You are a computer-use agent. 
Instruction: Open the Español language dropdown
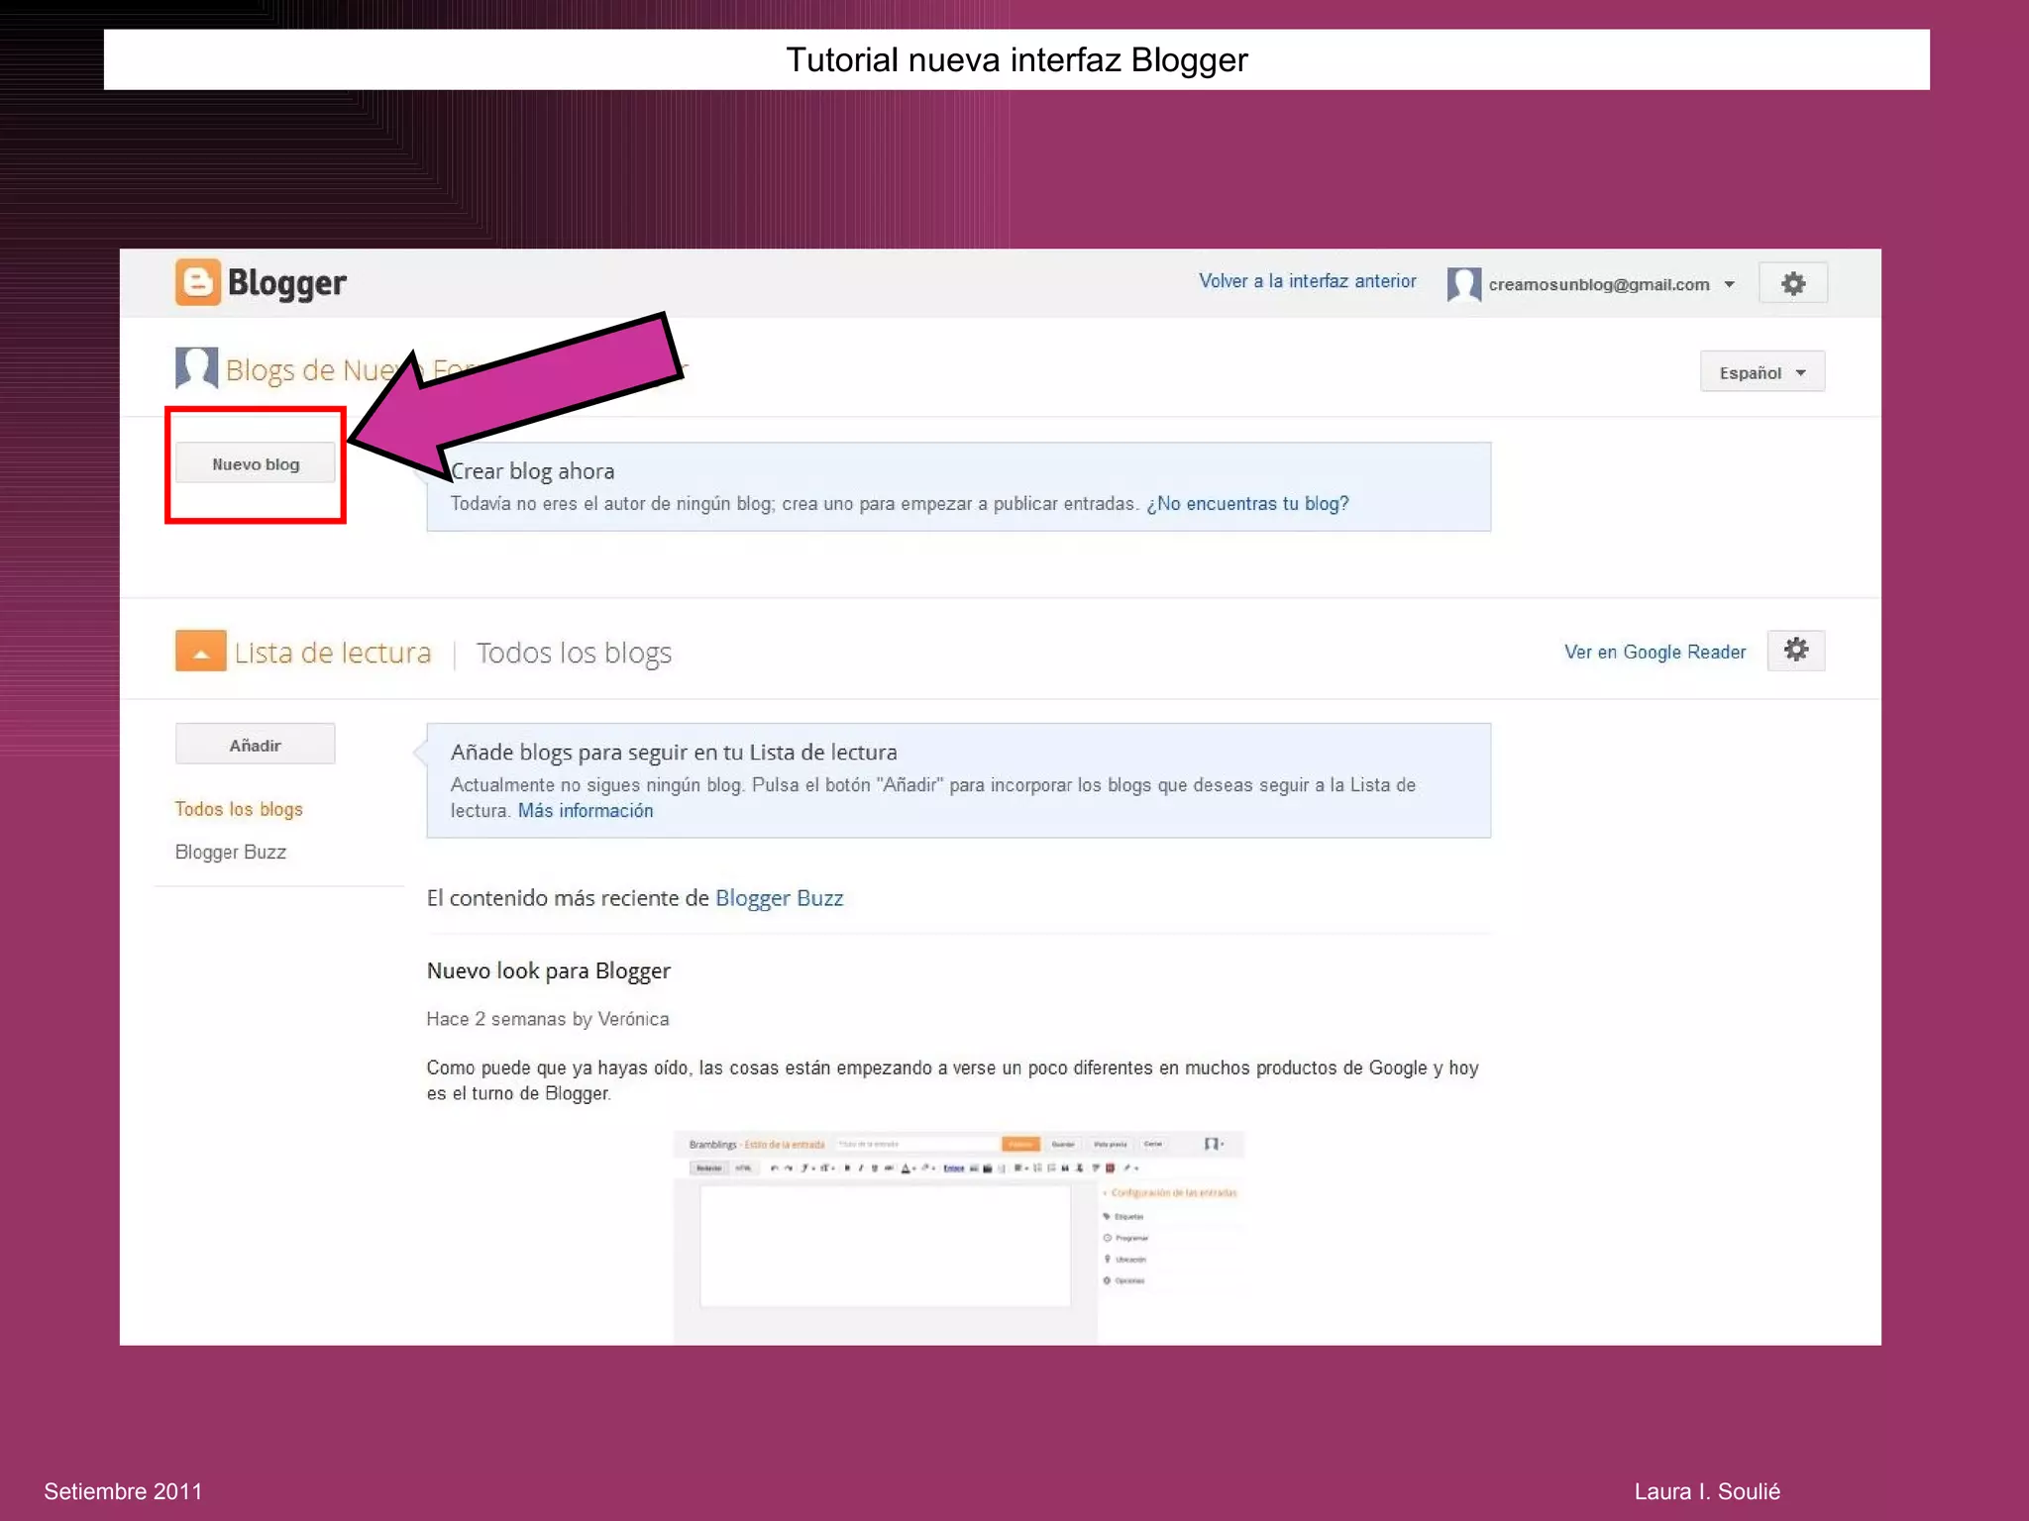(1762, 372)
